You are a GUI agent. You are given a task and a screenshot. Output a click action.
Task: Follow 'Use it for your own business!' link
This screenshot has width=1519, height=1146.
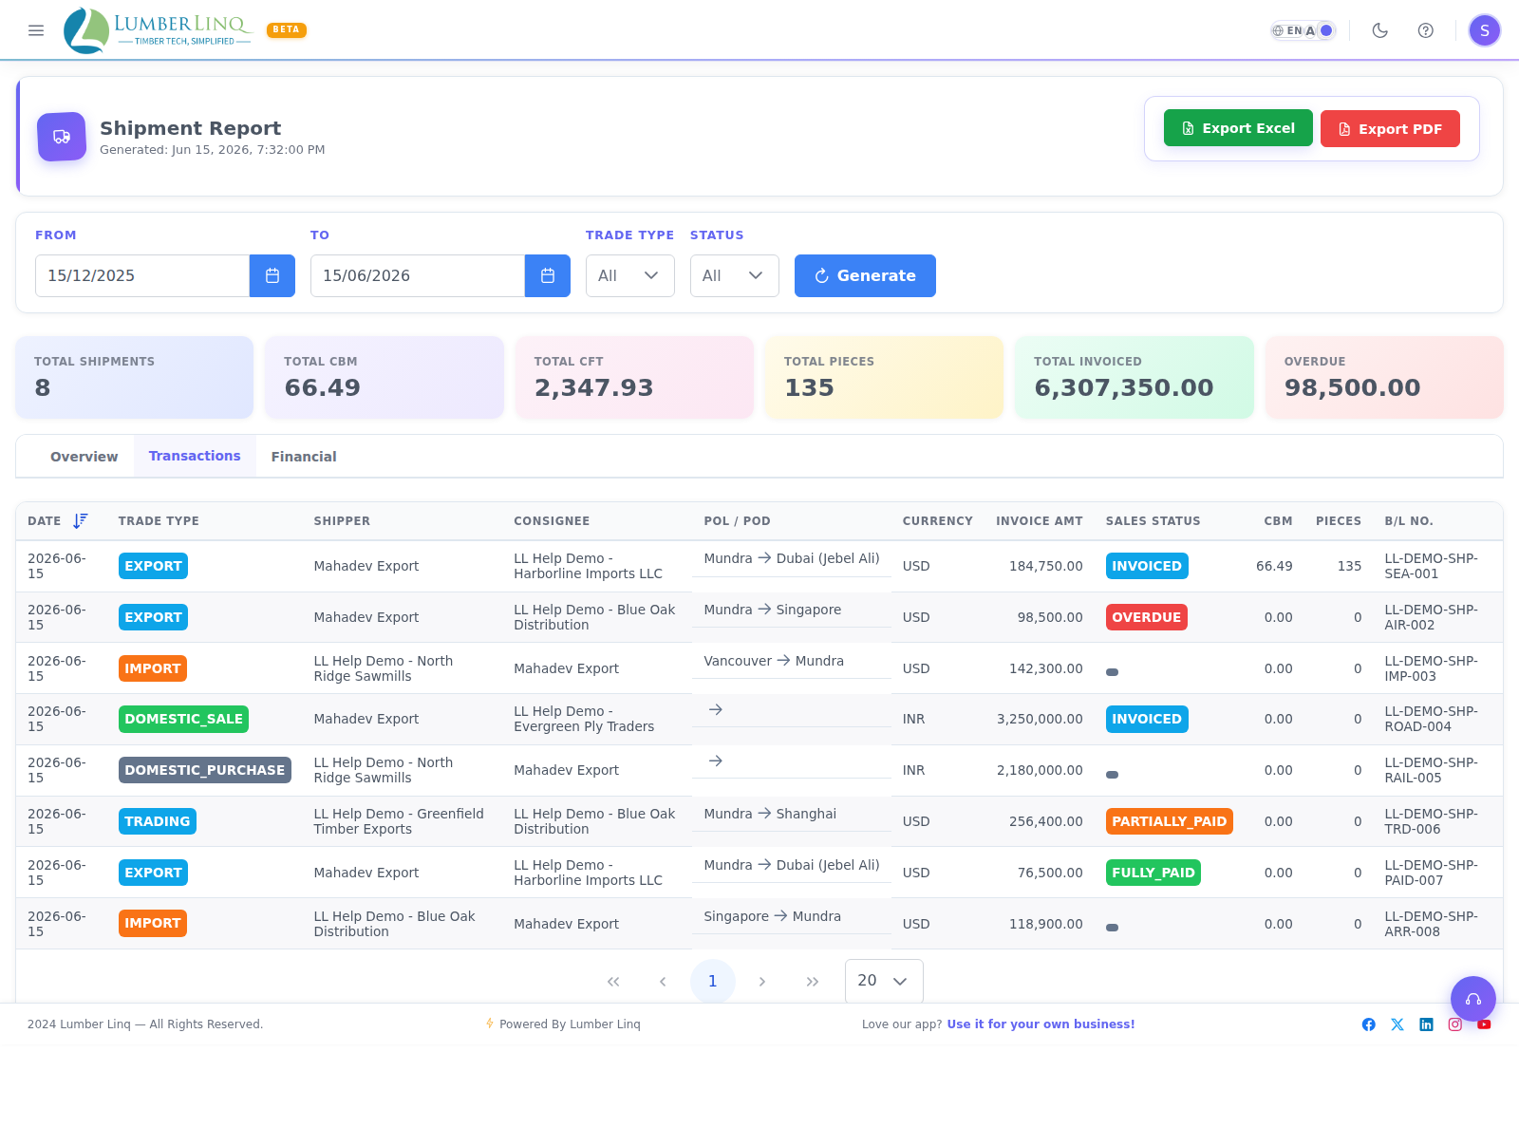1041,1024
